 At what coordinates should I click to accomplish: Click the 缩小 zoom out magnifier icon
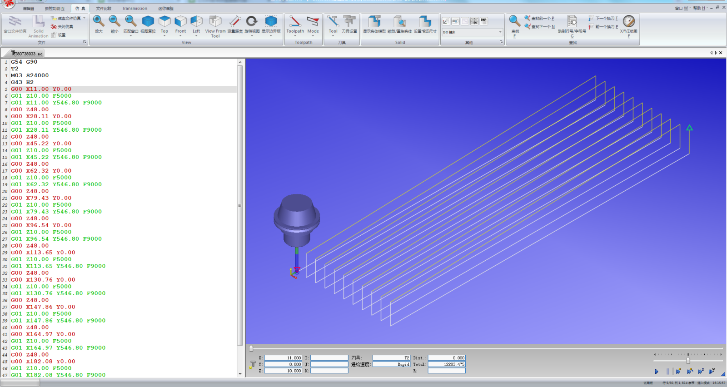tap(115, 22)
